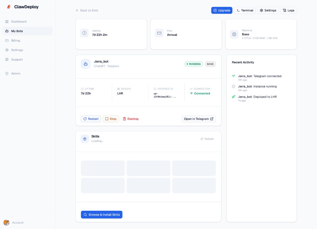This screenshot has width=317, height=229.
Task: Click the account avatar picture
Action: coord(7,223)
